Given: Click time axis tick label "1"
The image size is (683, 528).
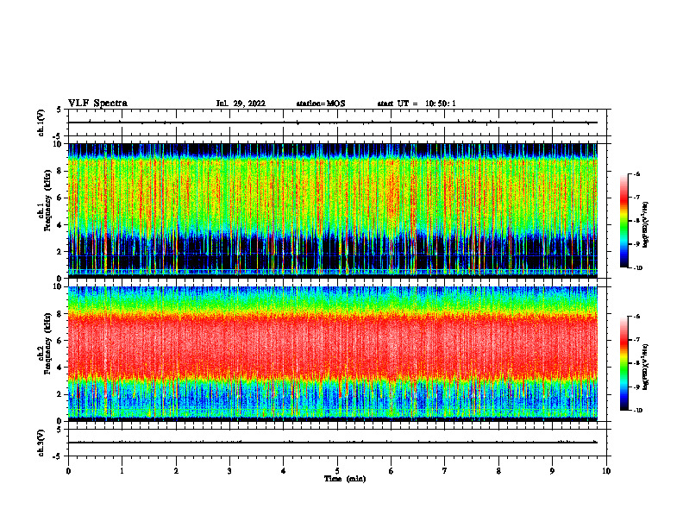Looking at the screenshot, I should 122,471.
